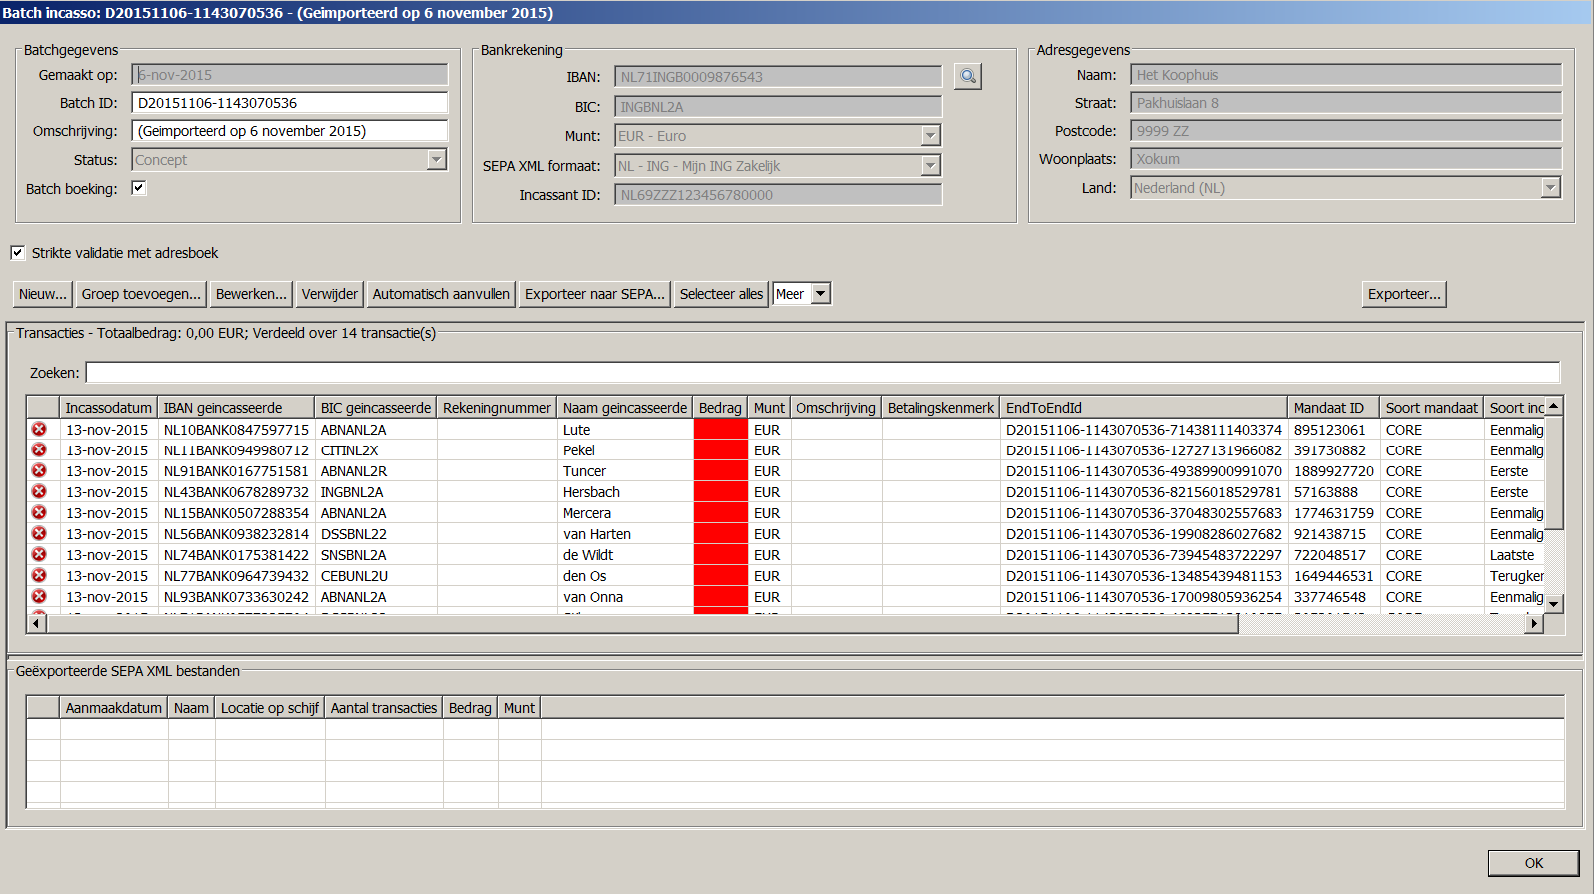Open the Meer dropdown

(820, 294)
